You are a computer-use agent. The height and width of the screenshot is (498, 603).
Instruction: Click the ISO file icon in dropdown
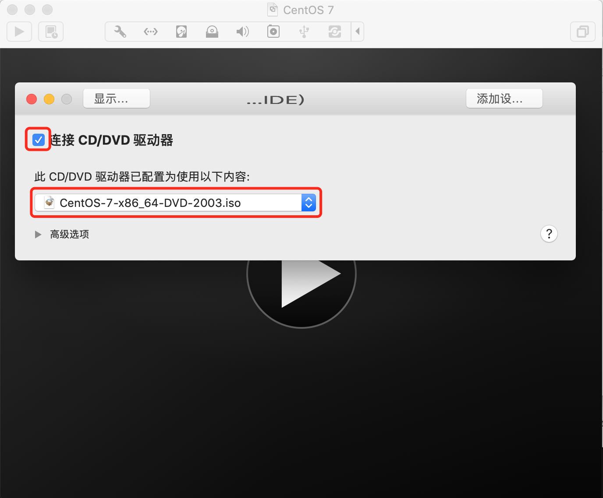pos(50,203)
